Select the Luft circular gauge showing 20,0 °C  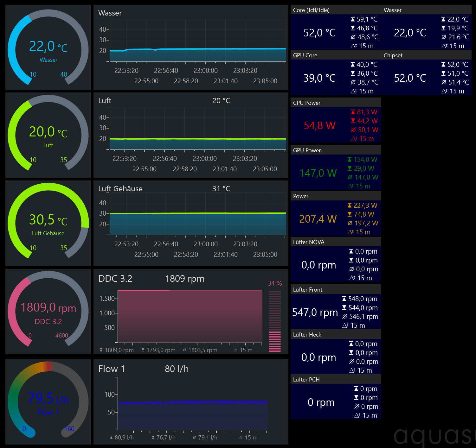tap(48, 135)
